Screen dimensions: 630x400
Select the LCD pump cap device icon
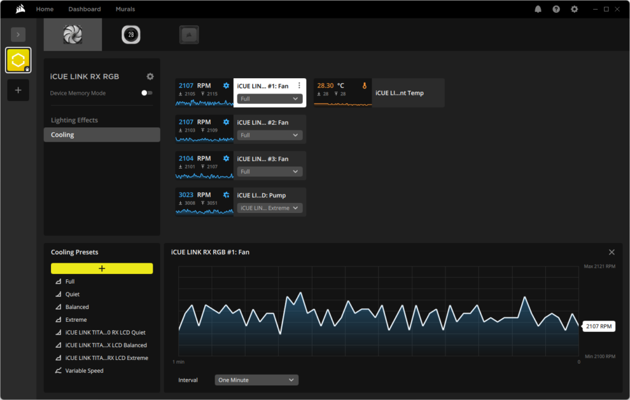point(131,34)
